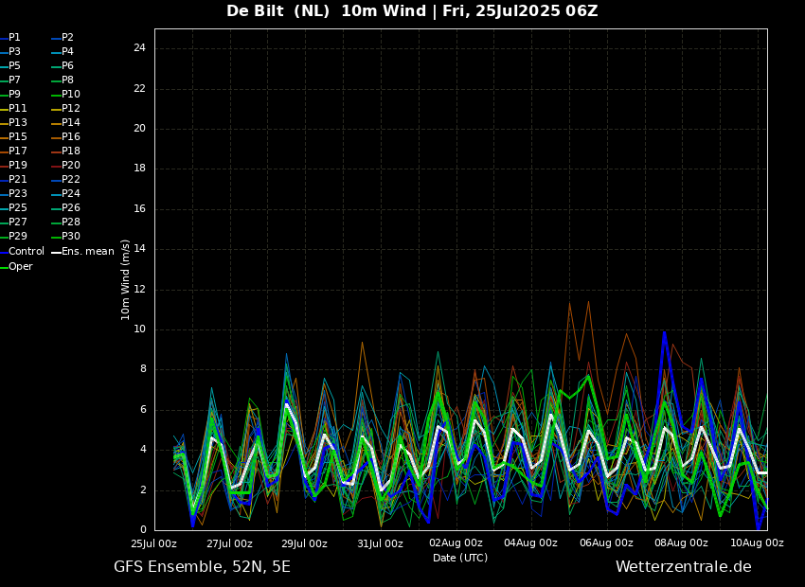Click the P20 legend entry
Viewport: 805px width, 587px height.
pyautogui.click(x=71, y=166)
